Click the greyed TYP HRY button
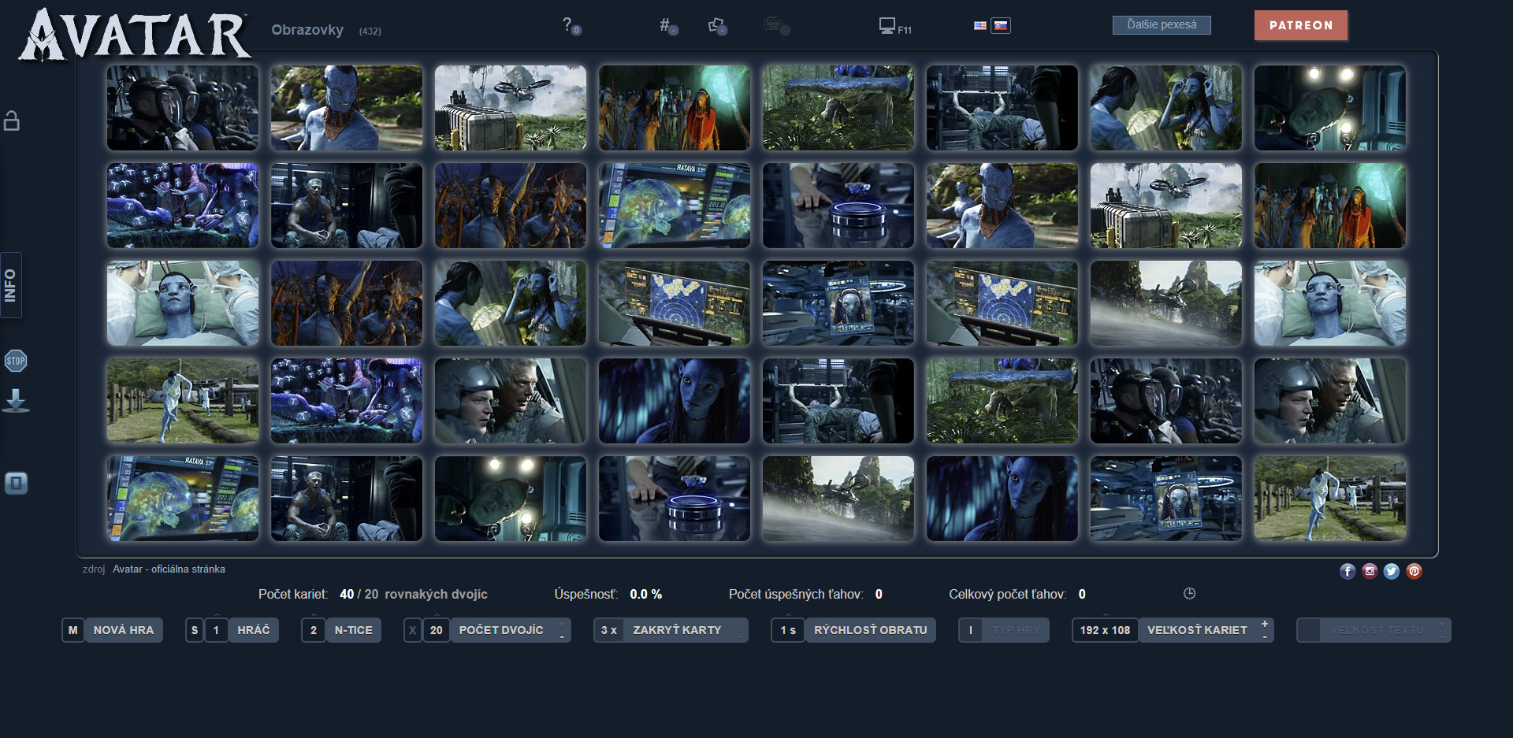Screen dimensions: 1513x738 click(1016, 630)
